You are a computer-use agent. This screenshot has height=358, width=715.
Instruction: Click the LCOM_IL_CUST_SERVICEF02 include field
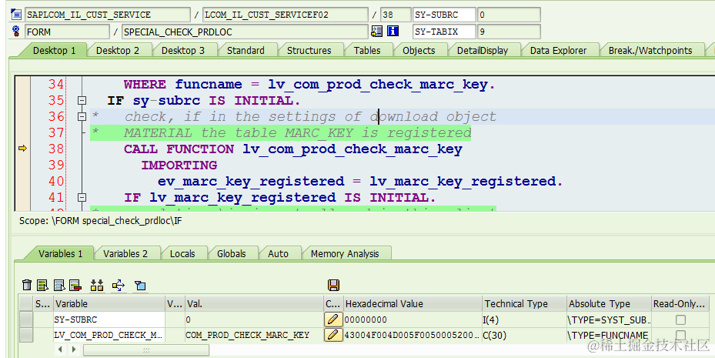(x=285, y=15)
